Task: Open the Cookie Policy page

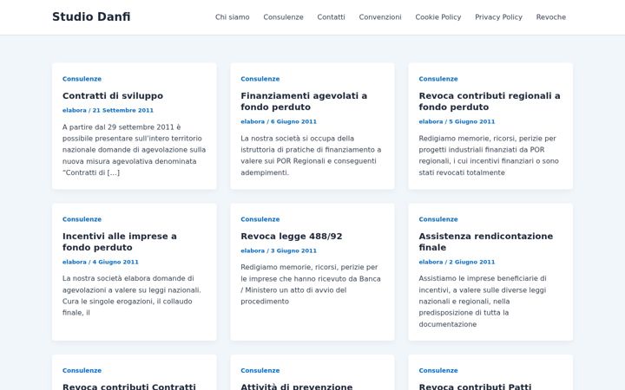Action: pyautogui.click(x=438, y=17)
